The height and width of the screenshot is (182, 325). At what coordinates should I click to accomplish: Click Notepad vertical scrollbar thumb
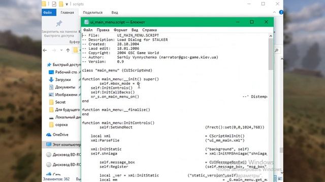(x=271, y=54)
